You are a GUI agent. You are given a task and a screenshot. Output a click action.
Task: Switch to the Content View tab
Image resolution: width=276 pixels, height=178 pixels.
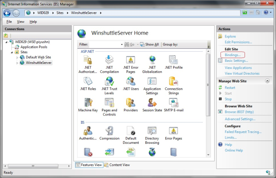(117, 165)
